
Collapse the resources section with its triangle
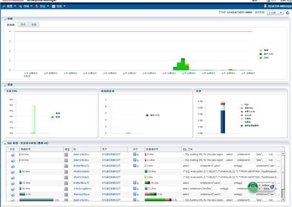5,85
